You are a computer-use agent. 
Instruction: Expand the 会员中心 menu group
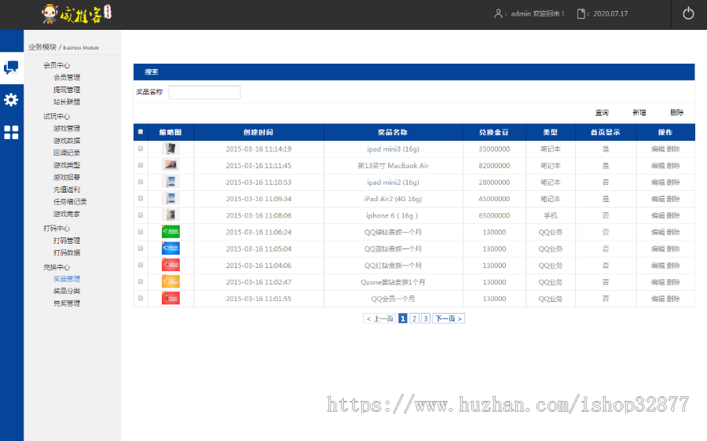coord(57,65)
